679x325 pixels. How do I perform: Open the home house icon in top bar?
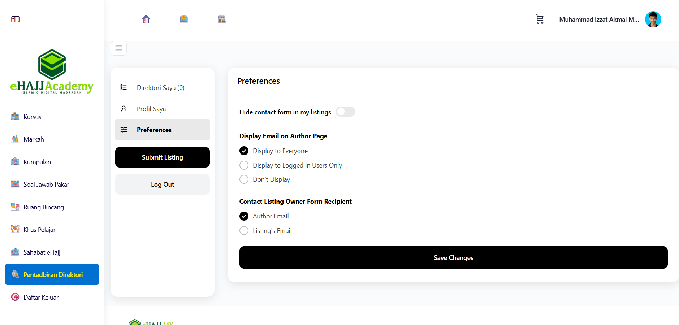point(146,19)
